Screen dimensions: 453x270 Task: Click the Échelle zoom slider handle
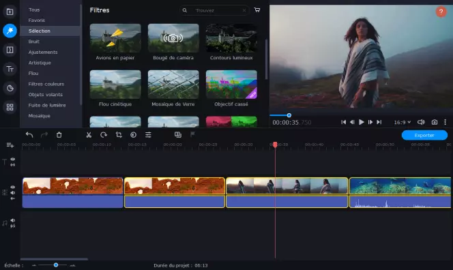[x=56, y=265]
